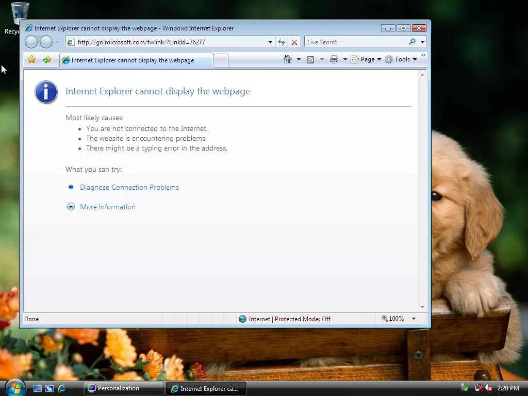Open the Favorites Center star icon
Image resolution: width=528 pixels, height=396 pixels.
tap(31, 60)
